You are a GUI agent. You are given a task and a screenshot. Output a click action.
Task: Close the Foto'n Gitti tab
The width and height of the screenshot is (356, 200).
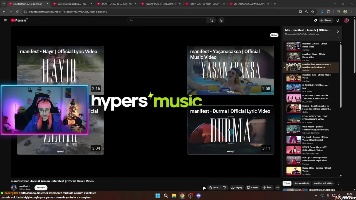click(x=224, y=4)
